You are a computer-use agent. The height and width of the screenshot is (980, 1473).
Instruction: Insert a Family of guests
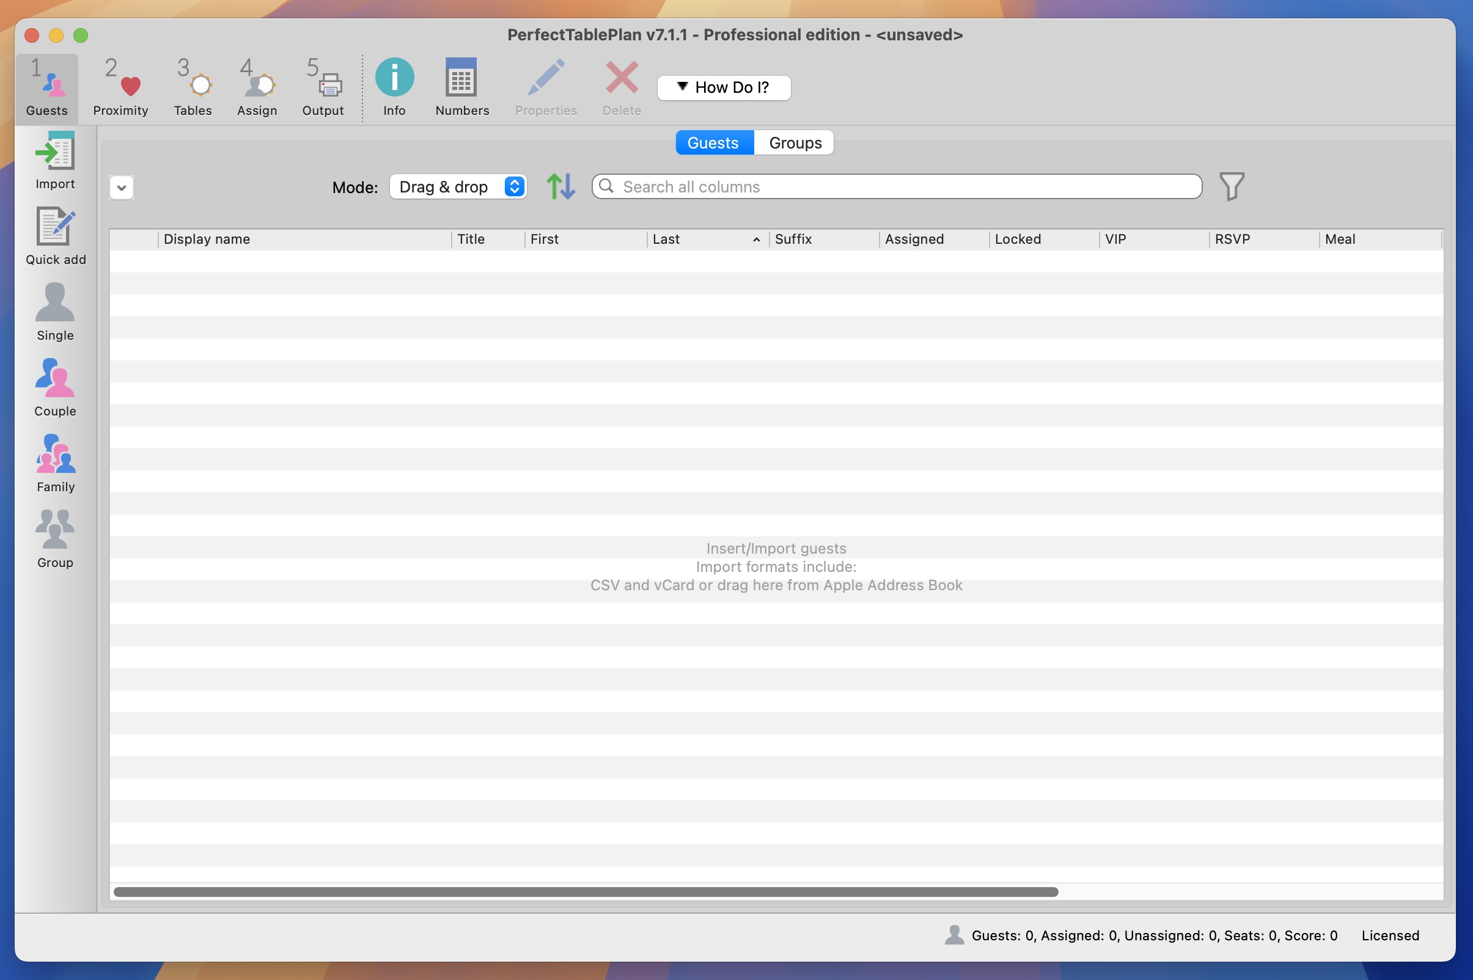click(x=55, y=455)
